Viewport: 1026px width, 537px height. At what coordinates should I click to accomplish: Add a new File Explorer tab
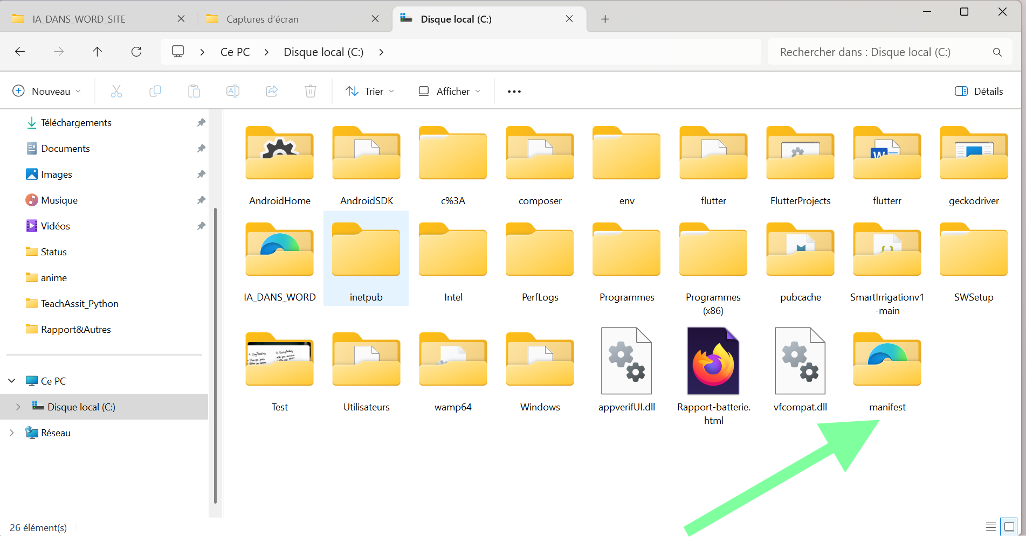pos(605,19)
